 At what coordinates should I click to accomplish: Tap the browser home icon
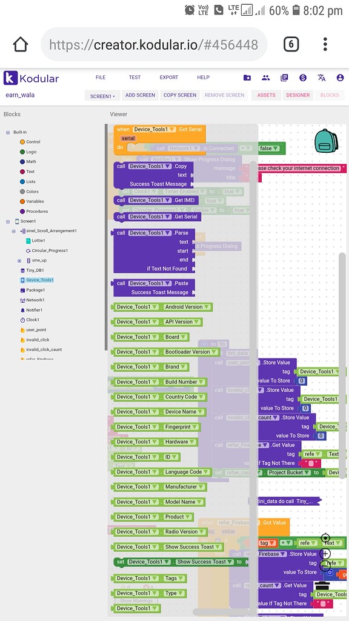21,44
